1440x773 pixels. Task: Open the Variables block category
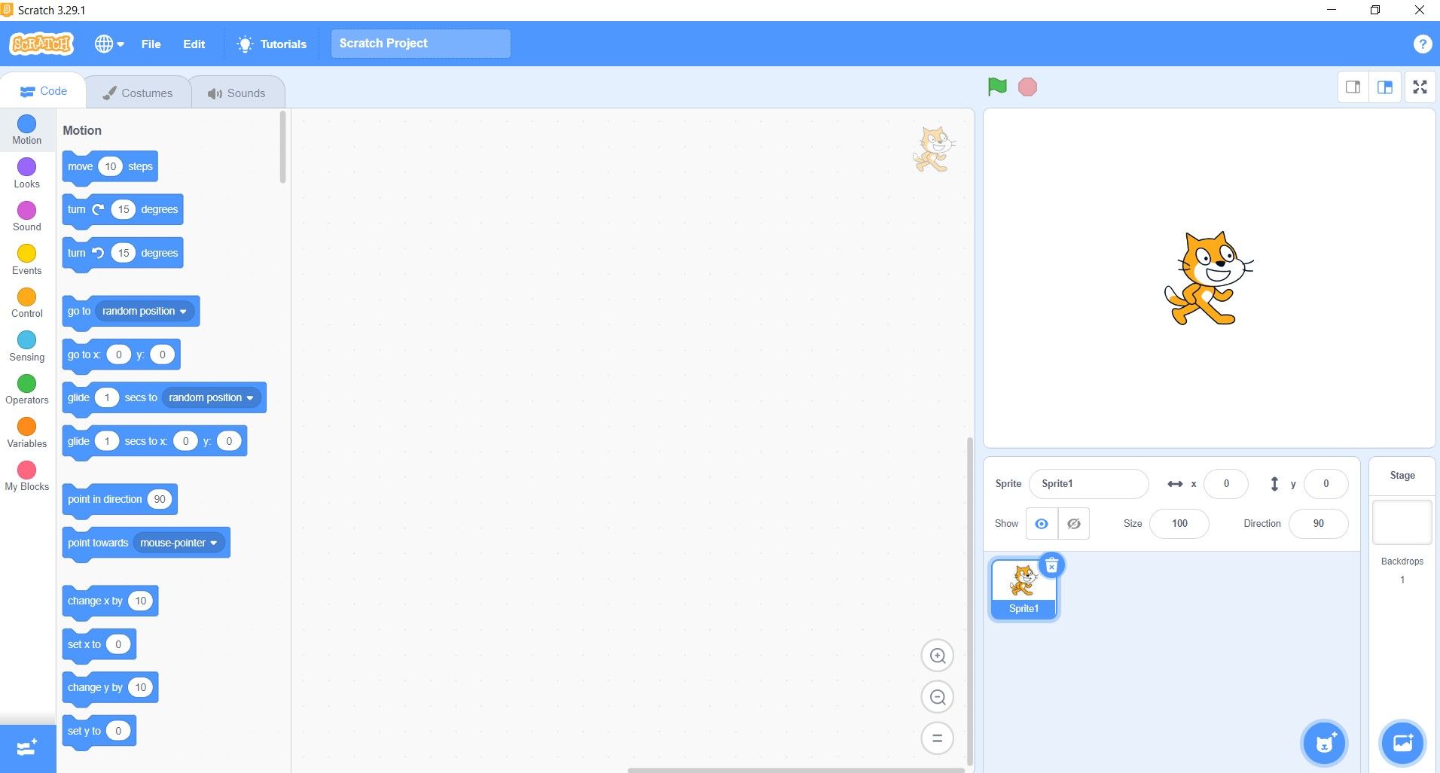coord(26,432)
